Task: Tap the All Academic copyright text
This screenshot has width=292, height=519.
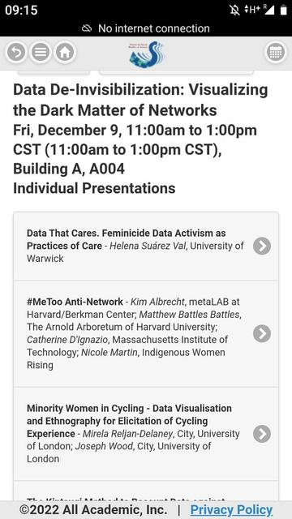Action: click(x=93, y=510)
